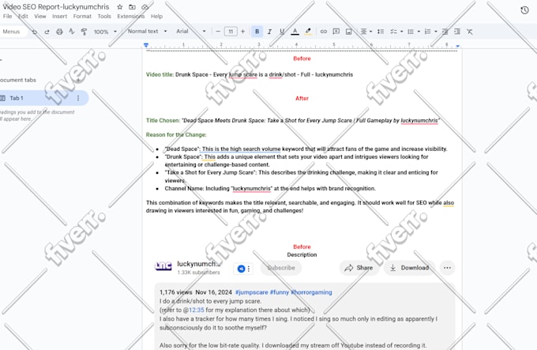Open the File menu
The width and height of the screenshot is (537, 350).
coord(7,16)
